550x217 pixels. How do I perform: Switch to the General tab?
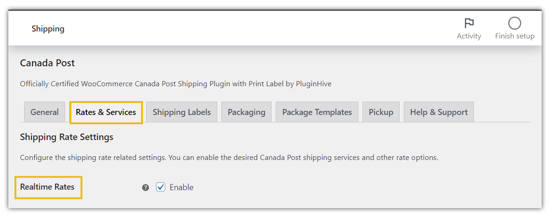tap(45, 112)
